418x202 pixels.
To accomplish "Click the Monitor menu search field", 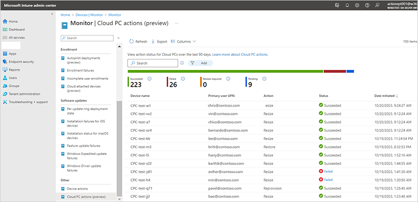I will (87, 38).
